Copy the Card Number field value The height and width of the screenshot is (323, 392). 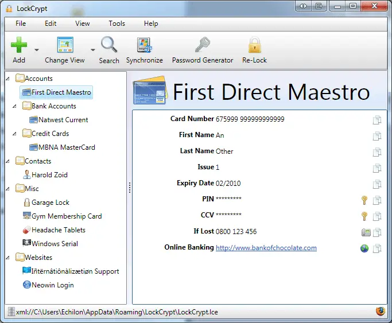click(x=377, y=120)
